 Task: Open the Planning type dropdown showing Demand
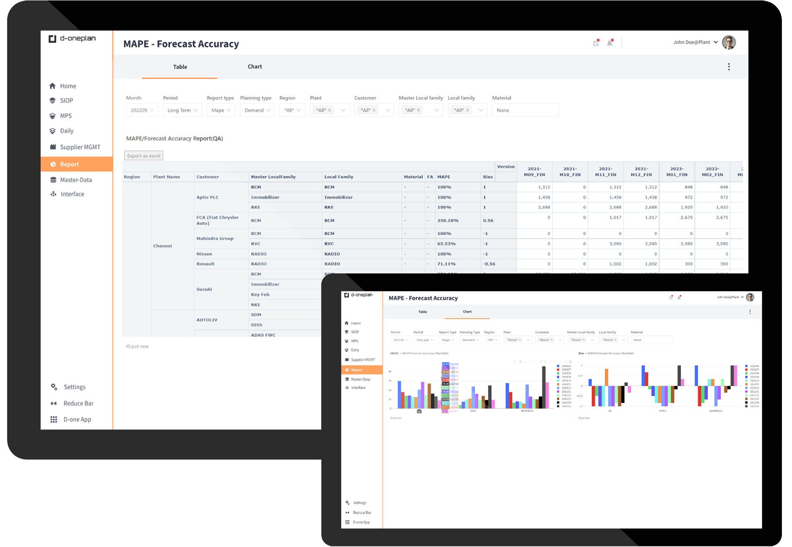pos(257,110)
